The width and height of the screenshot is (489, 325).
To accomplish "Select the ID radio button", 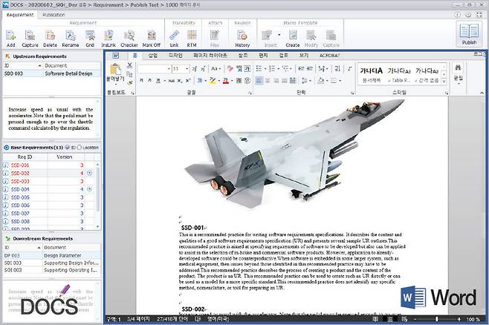I will point(68,147).
